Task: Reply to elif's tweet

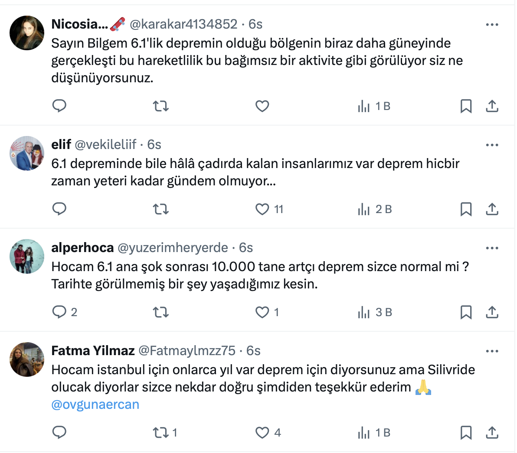Action: pos(59,209)
